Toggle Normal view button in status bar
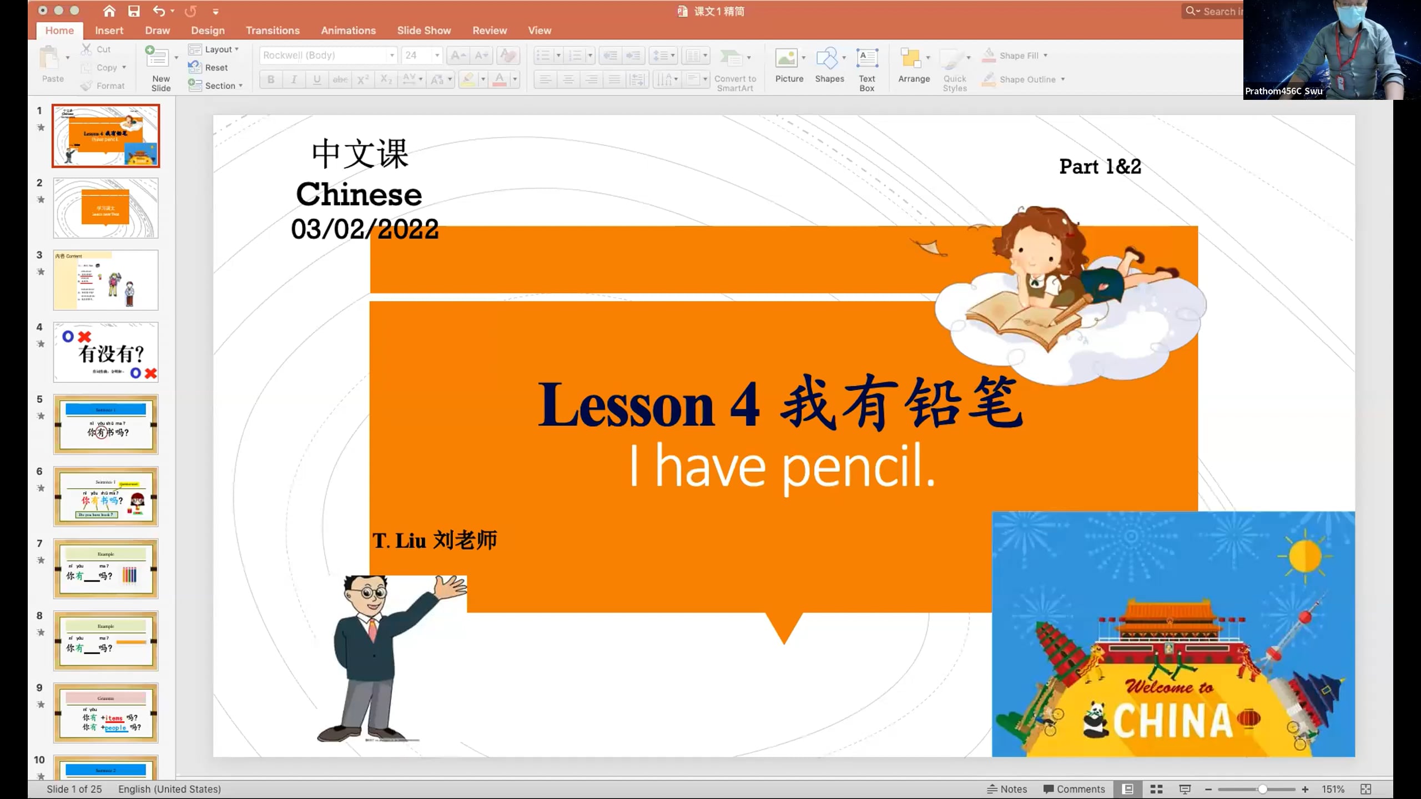Image resolution: width=1421 pixels, height=799 pixels. pyautogui.click(x=1128, y=789)
